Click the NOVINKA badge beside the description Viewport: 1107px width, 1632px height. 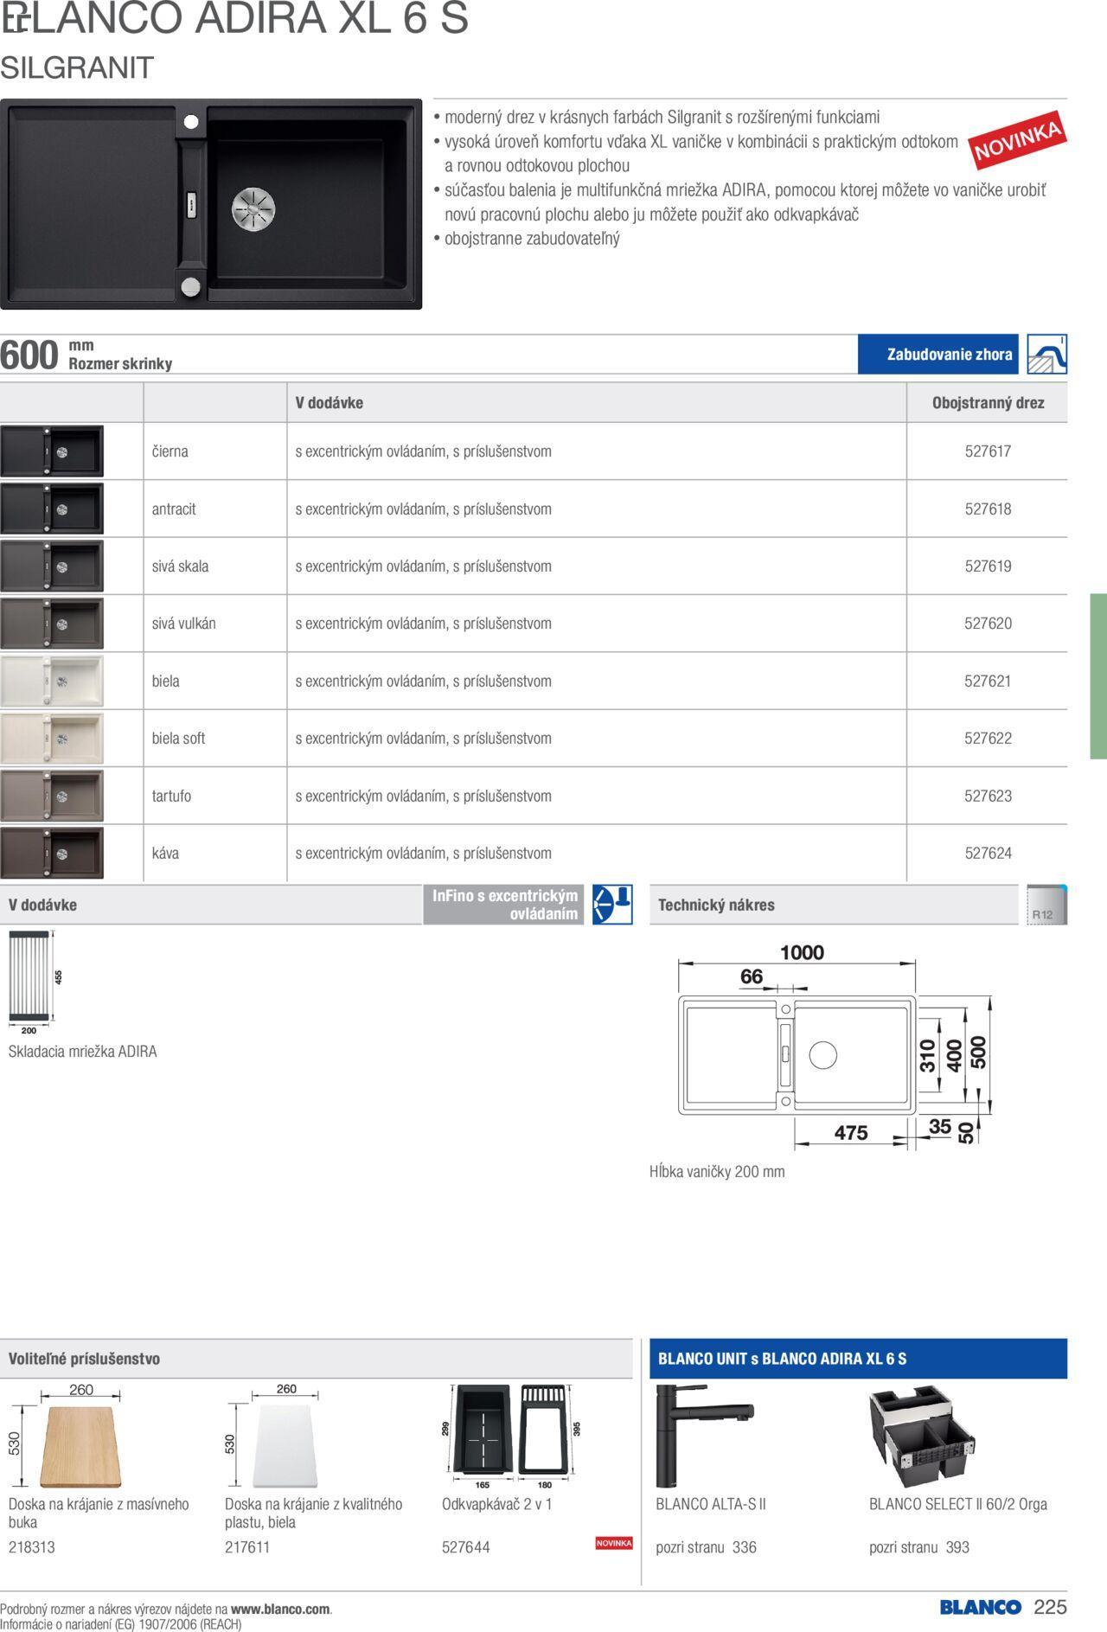click(1017, 143)
